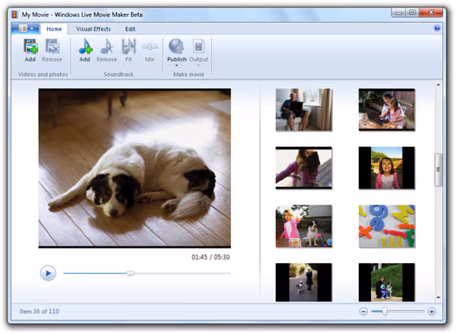Image resolution: width=456 pixels, height=333 pixels.
Task: Click the 'Soundtrack' group label
Action: point(119,75)
